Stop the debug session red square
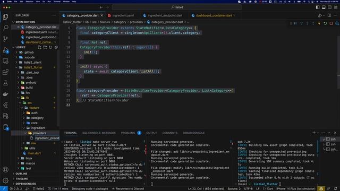The width and height of the screenshot is (340, 191). 331,23
